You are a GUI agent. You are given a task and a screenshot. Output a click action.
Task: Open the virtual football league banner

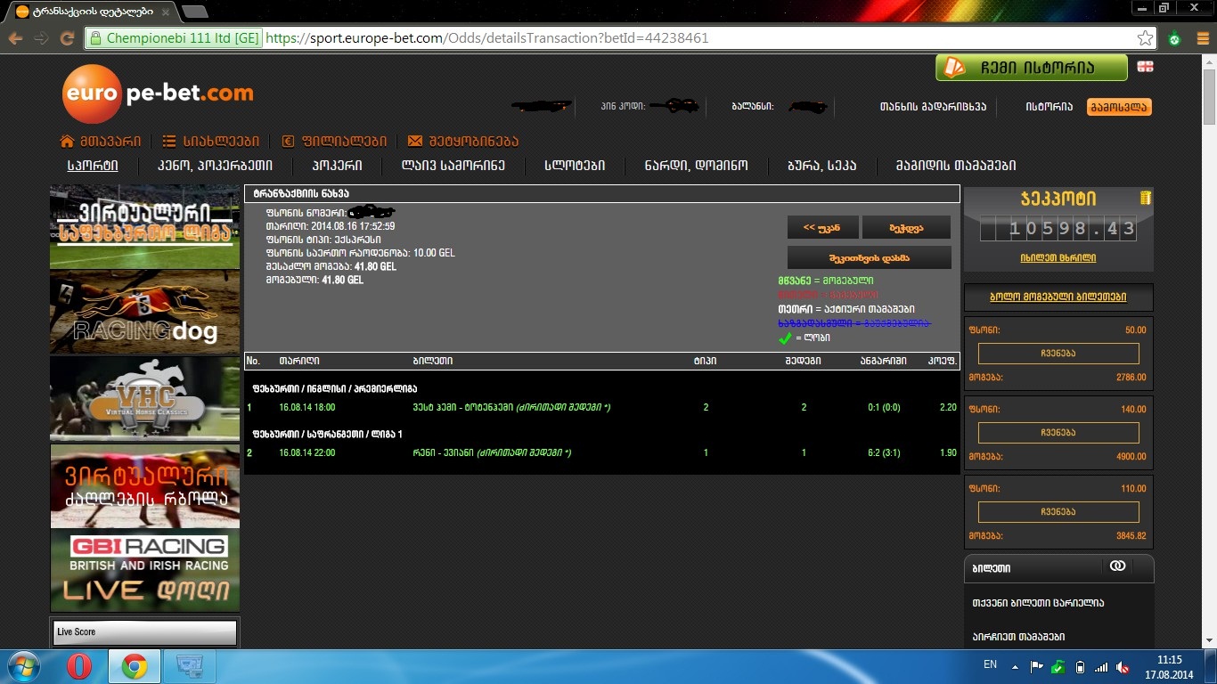(x=144, y=226)
